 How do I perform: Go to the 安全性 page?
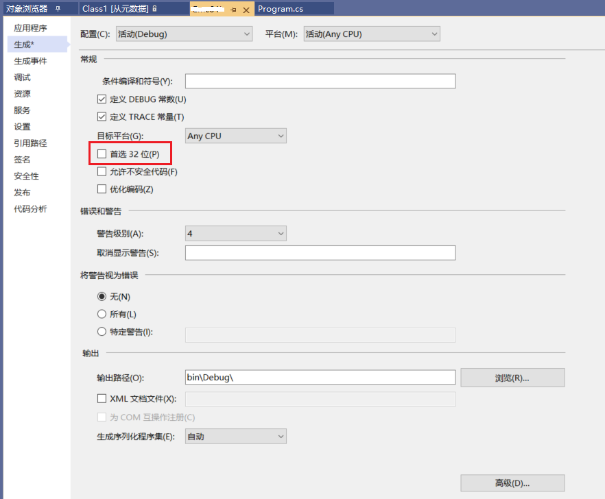pos(26,176)
